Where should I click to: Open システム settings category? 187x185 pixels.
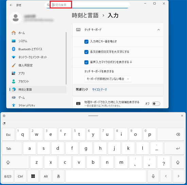click(38, 41)
